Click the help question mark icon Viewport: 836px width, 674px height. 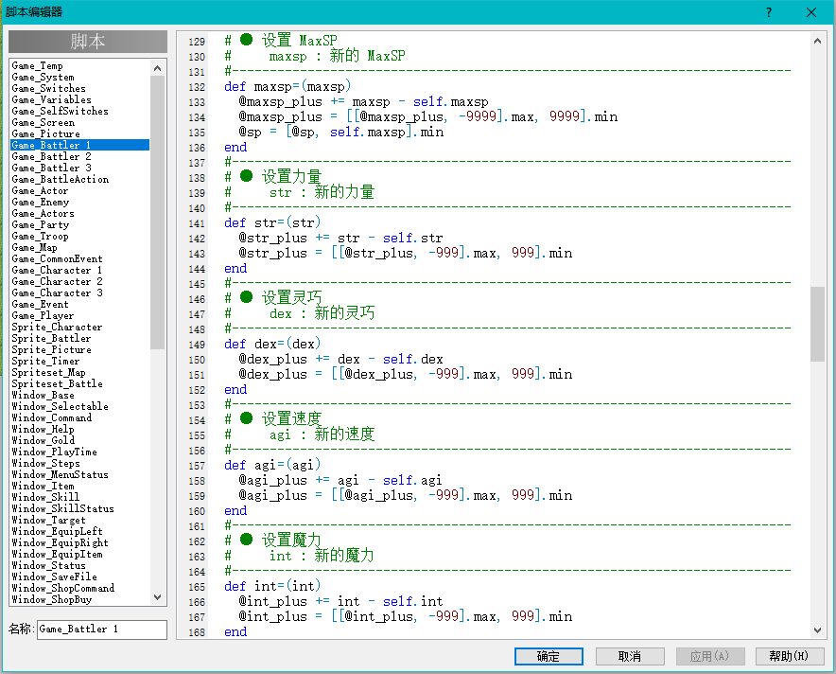768,12
